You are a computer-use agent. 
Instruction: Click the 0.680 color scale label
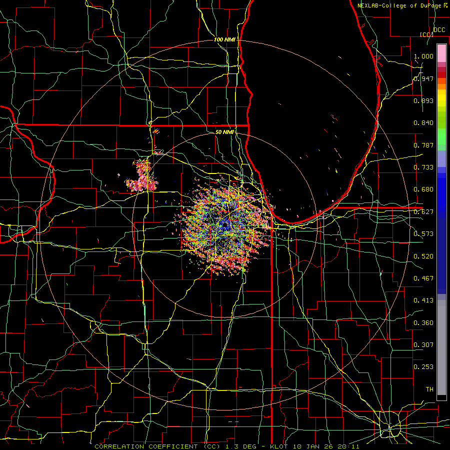(x=423, y=189)
